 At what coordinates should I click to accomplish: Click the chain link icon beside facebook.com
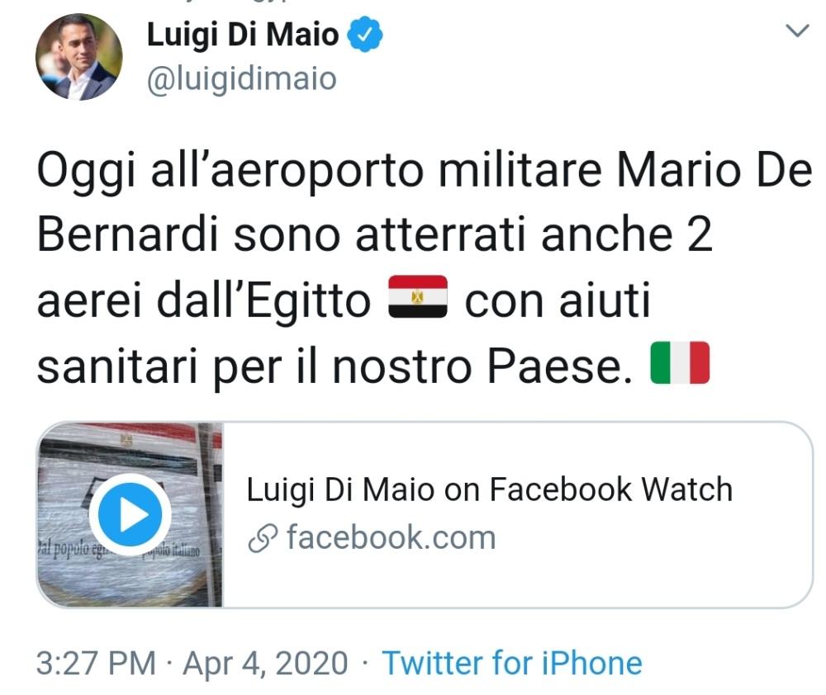263,538
